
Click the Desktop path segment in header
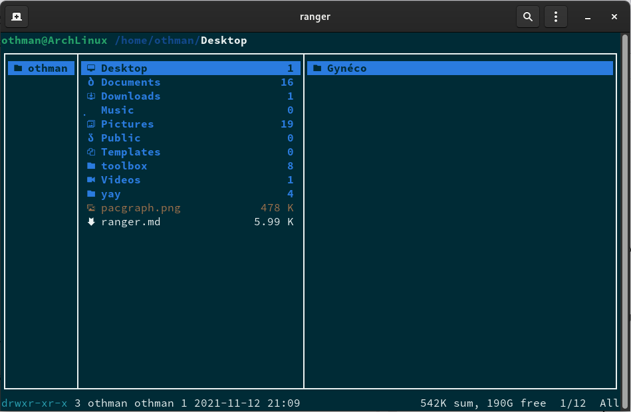coord(223,41)
